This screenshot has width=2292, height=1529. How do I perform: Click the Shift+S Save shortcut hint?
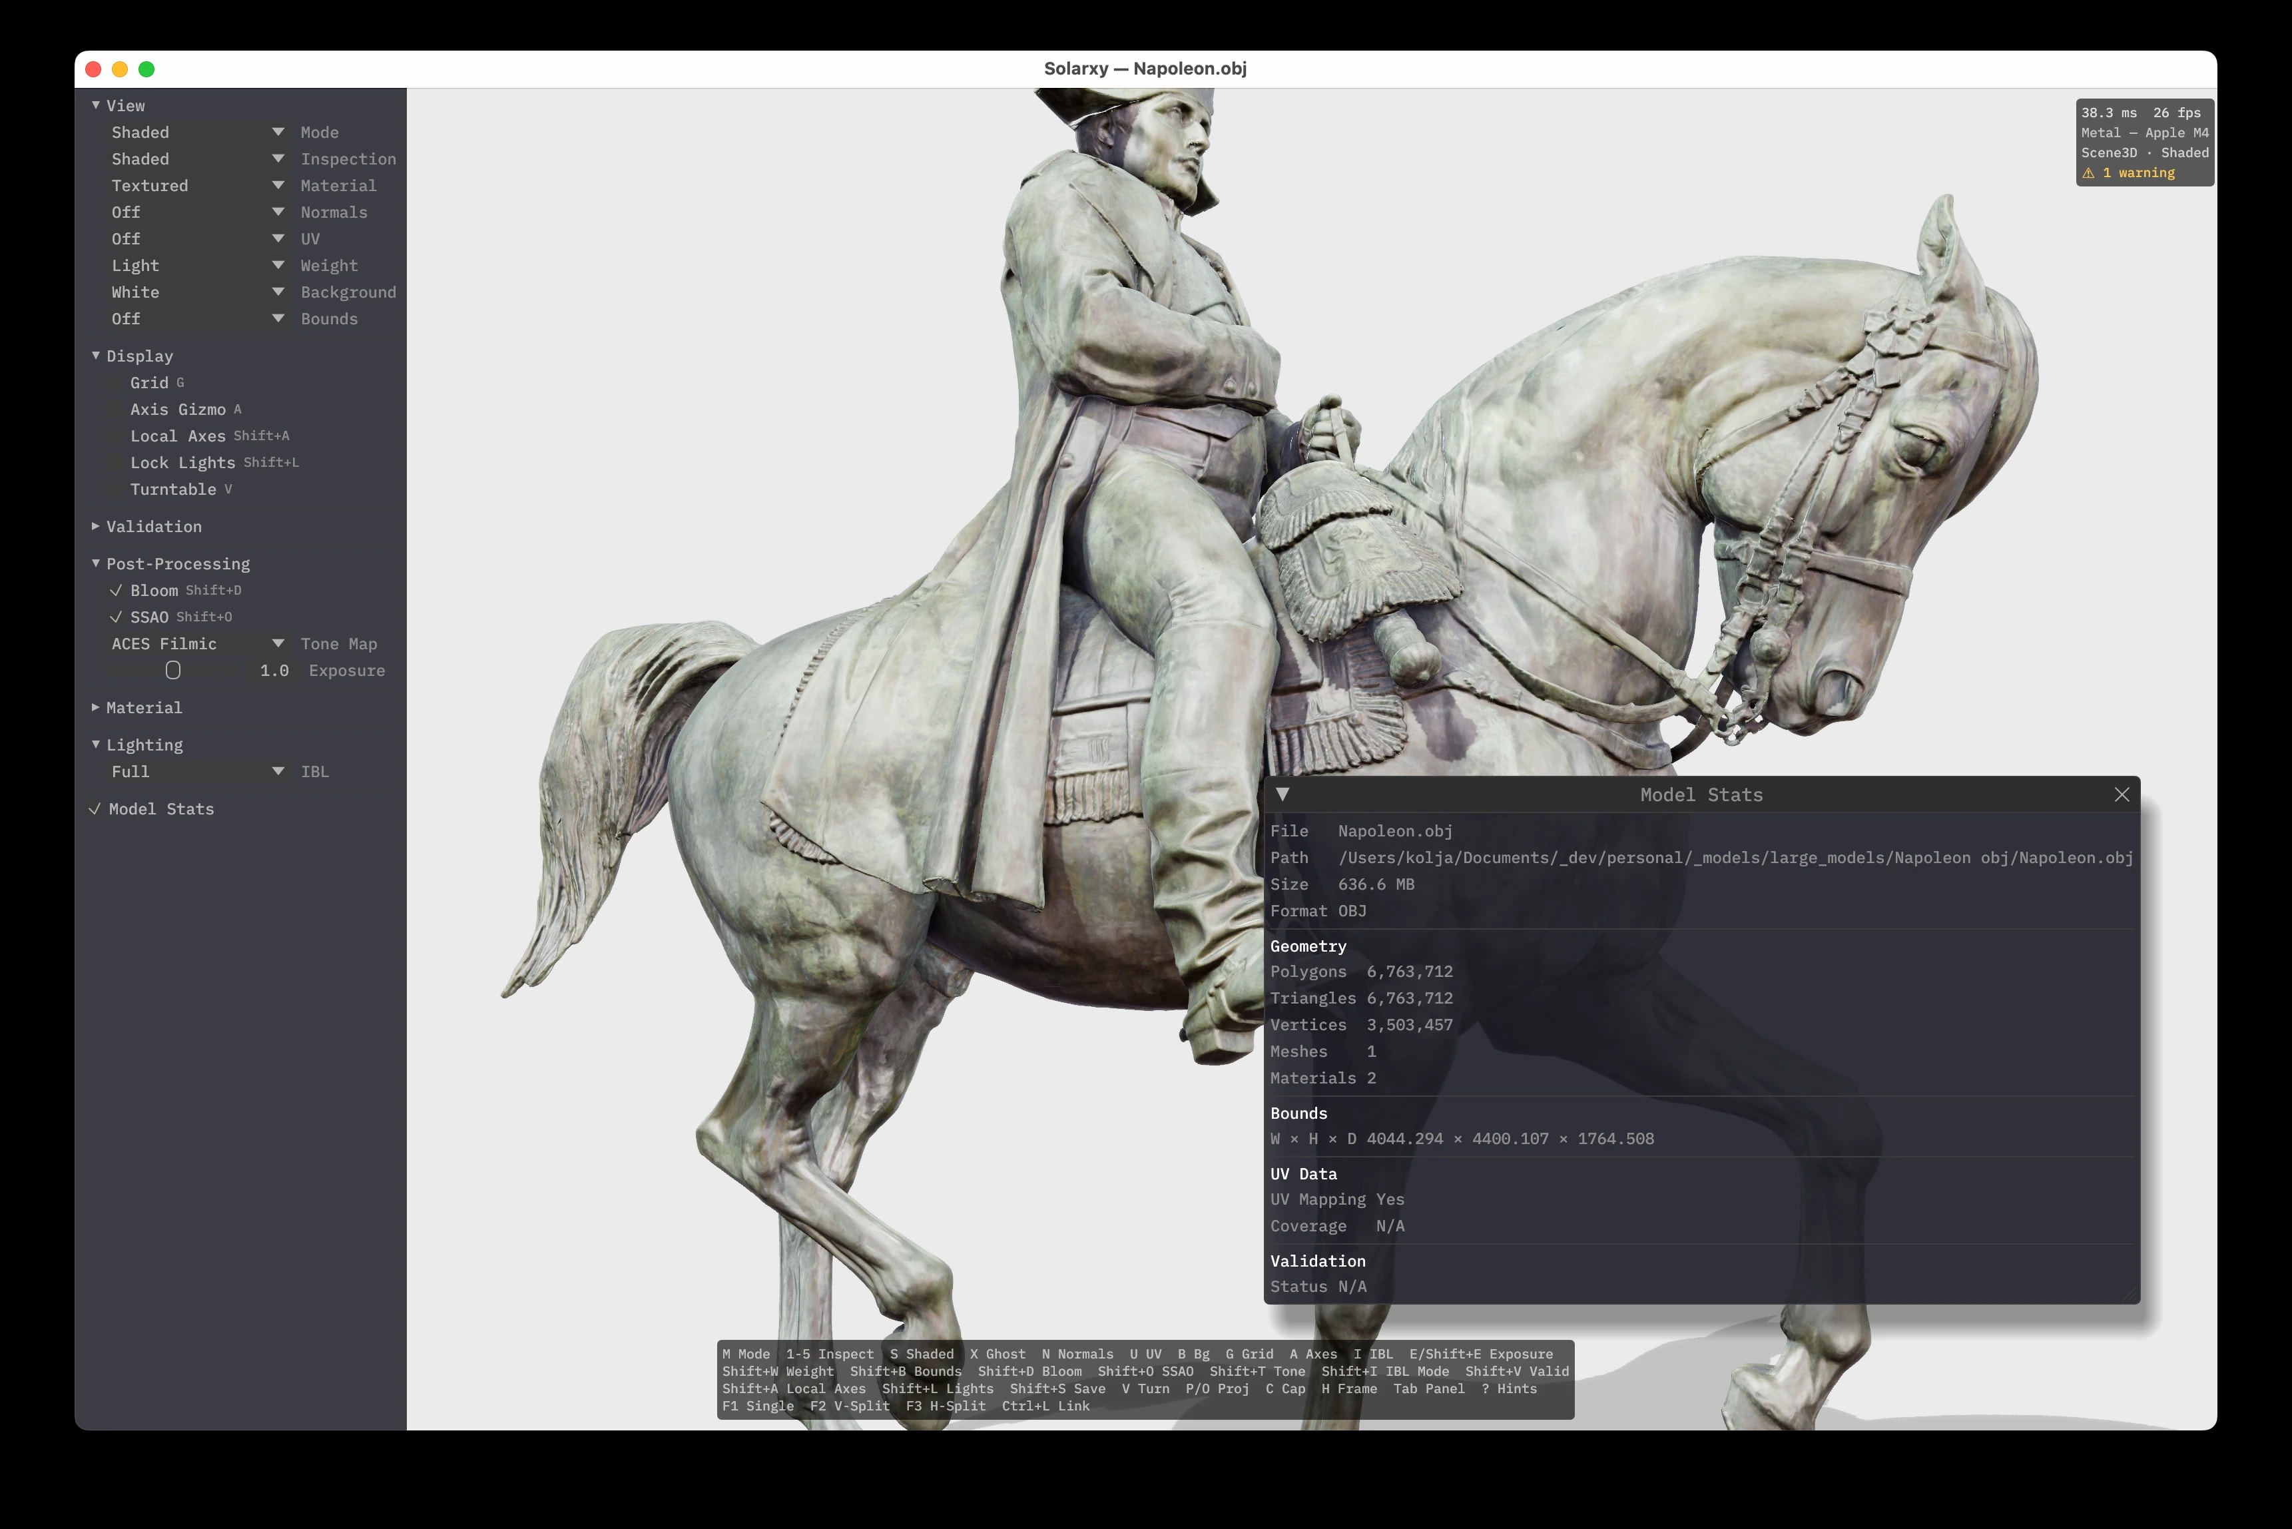1058,1390
